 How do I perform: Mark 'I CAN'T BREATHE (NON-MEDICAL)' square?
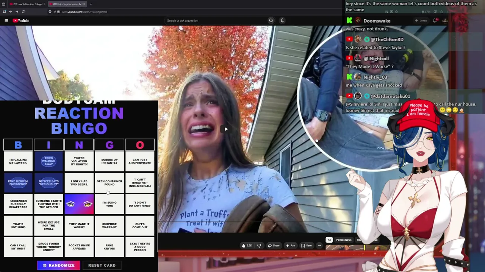[140, 183]
